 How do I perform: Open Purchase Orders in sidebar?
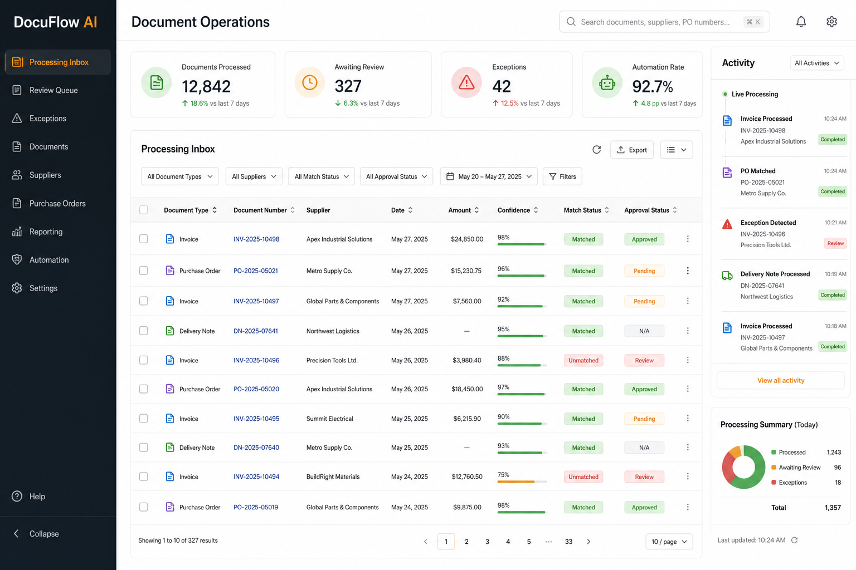click(x=58, y=203)
